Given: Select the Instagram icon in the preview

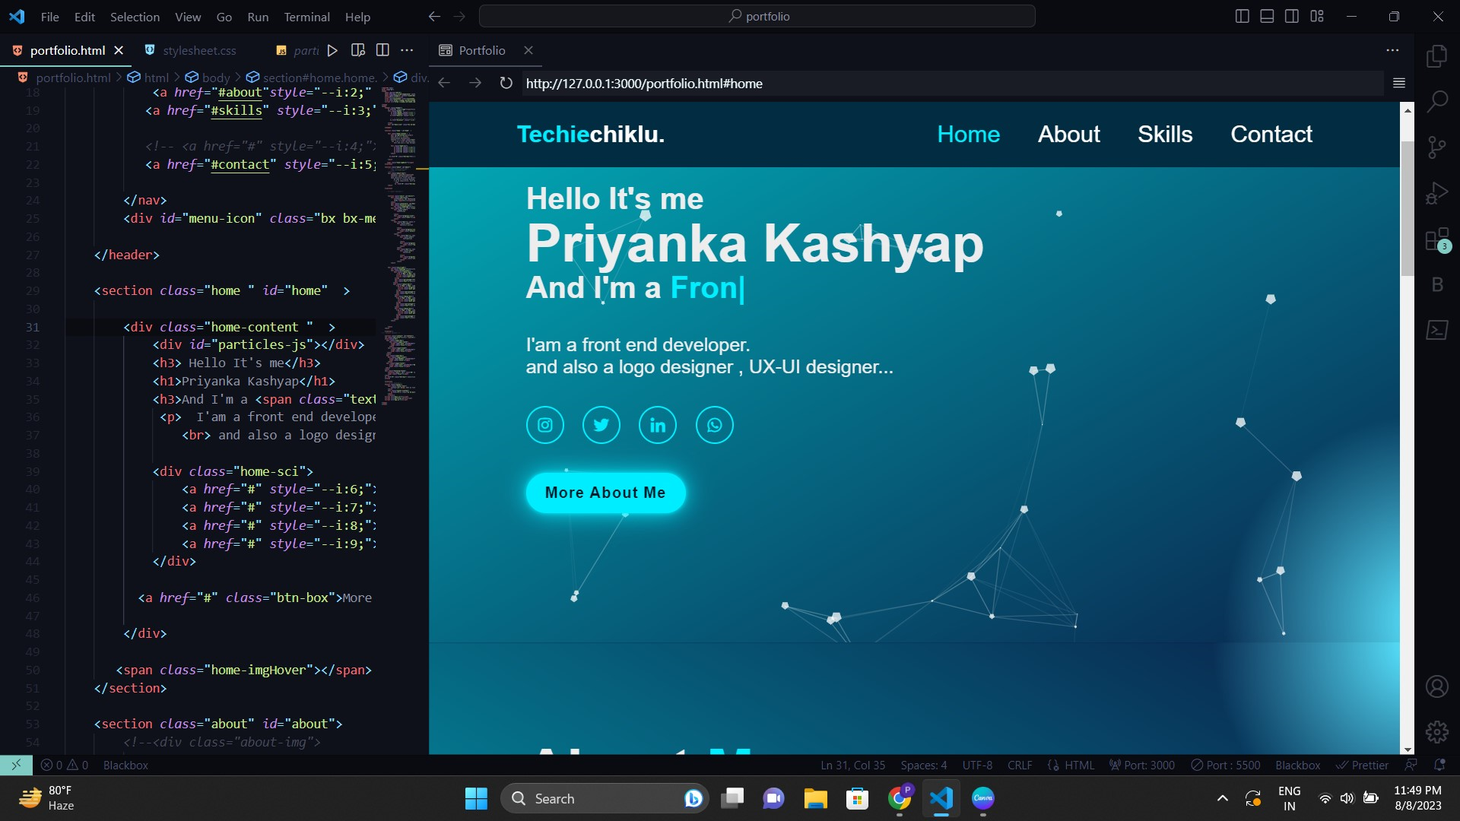Looking at the screenshot, I should pos(544,424).
